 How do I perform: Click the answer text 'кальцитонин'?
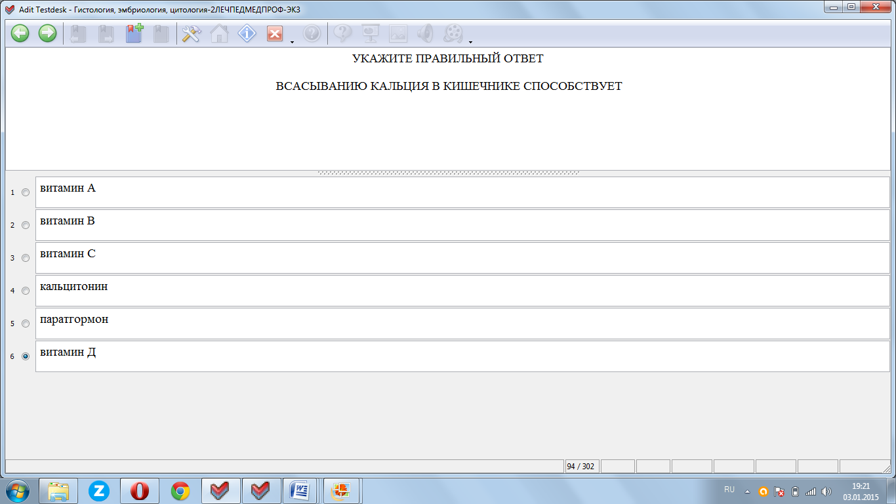(74, 287)
